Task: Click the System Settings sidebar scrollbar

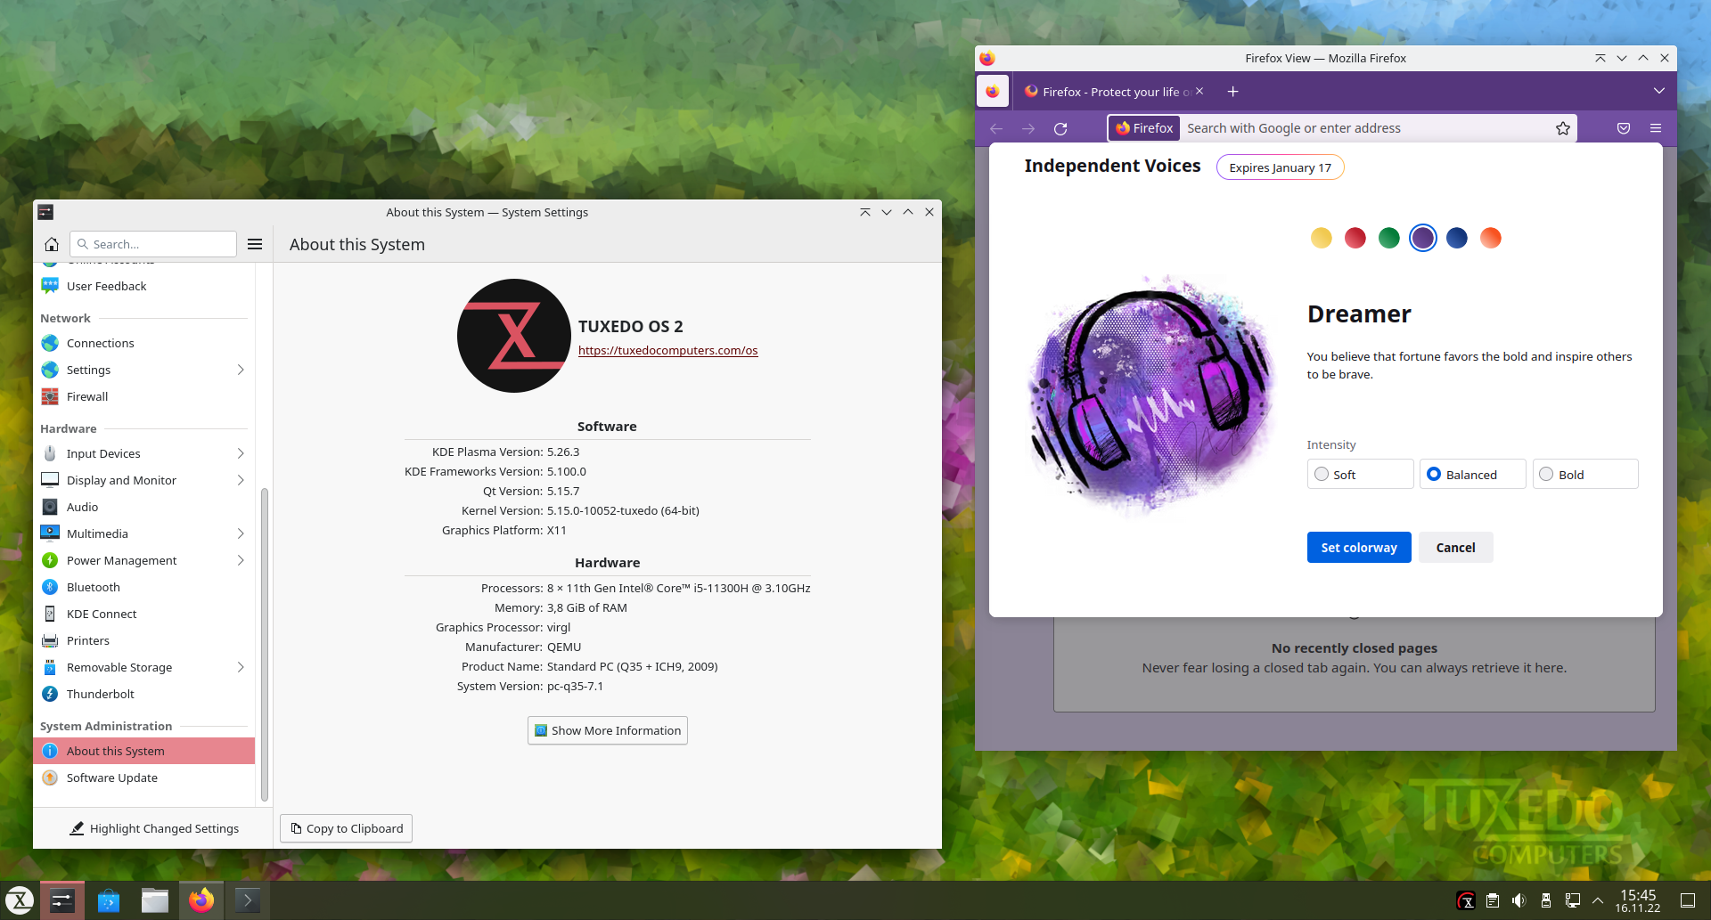Action: 264,644
